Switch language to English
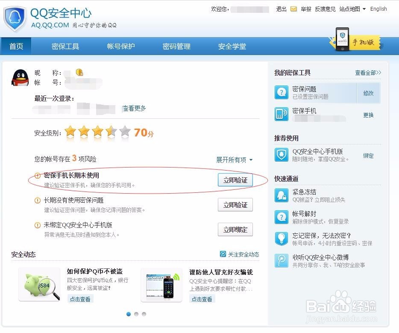This screenshot has height=333, width=399. pos(378,9)
